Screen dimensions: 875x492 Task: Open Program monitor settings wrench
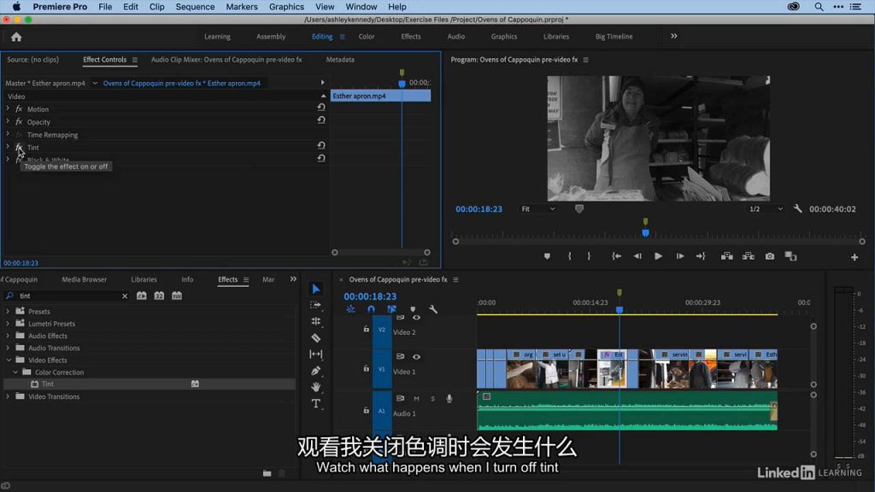click(x=797, y=208)
